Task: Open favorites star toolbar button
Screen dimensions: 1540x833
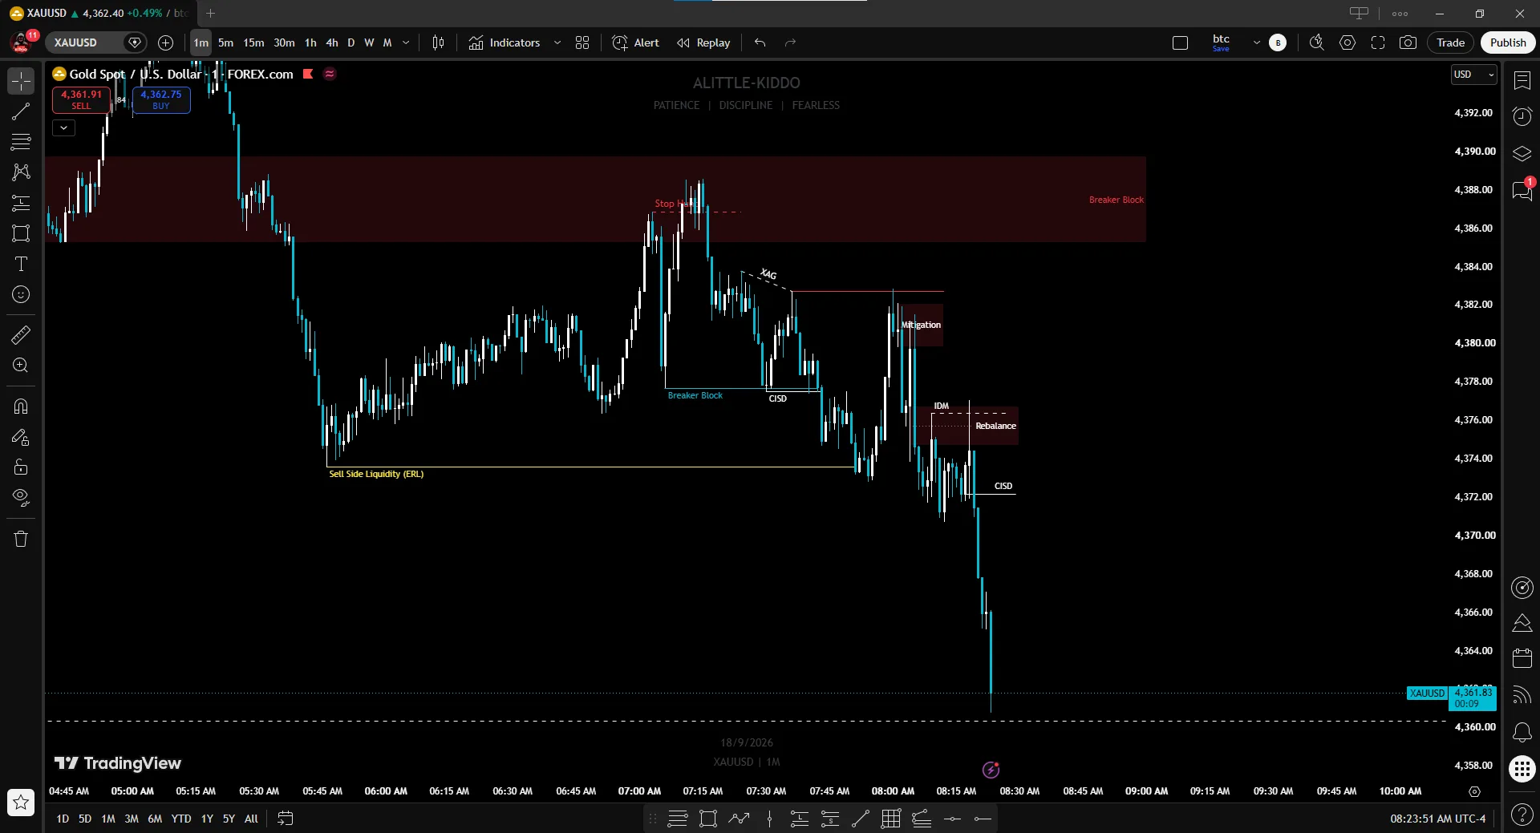Action: coord(21,802)
